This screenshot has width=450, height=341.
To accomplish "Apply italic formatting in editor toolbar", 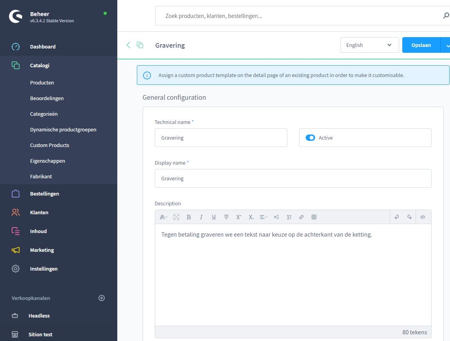I will pos(201,217).
